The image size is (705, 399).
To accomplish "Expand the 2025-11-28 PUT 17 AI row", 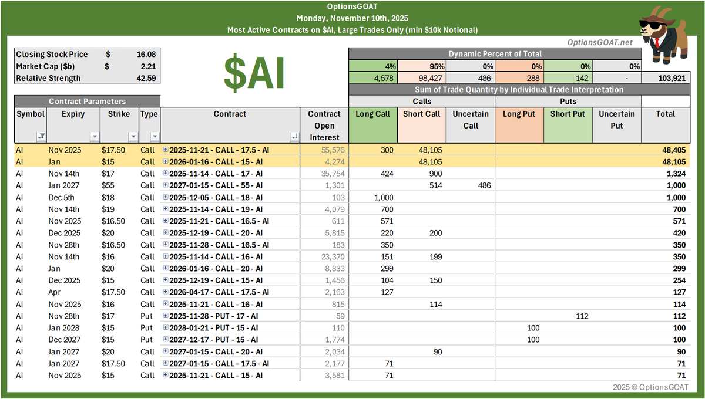I will 166,316.
